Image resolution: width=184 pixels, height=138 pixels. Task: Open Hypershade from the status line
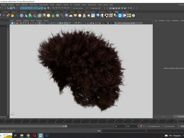pyautogui.click(x=122, y=8)
